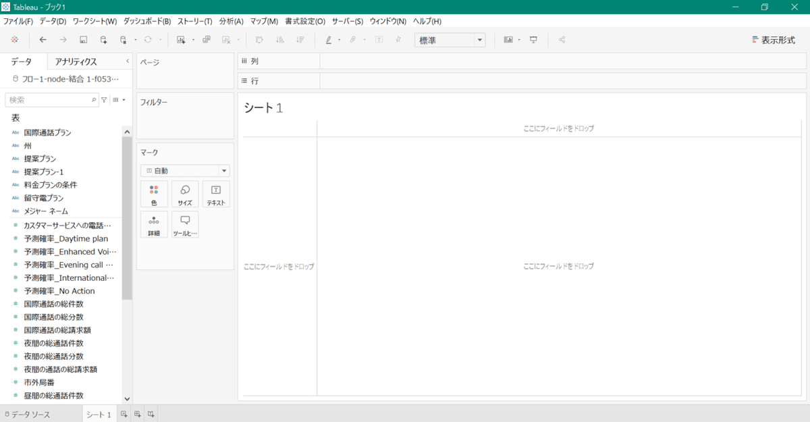
Task: Click the Save floppy disk icon
Action: (83, 40)
